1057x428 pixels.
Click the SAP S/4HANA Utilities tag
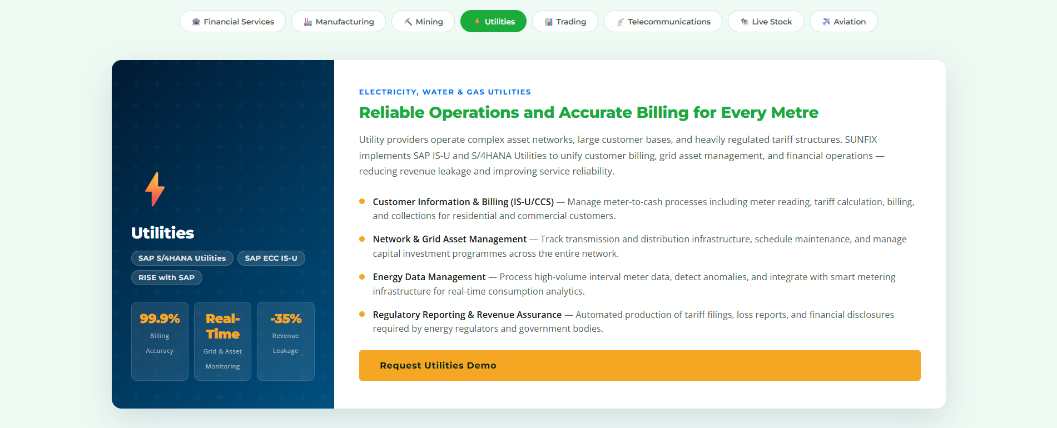[182, 258]
